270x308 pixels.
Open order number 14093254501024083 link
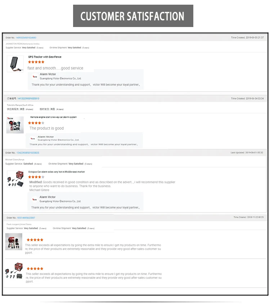26,38
